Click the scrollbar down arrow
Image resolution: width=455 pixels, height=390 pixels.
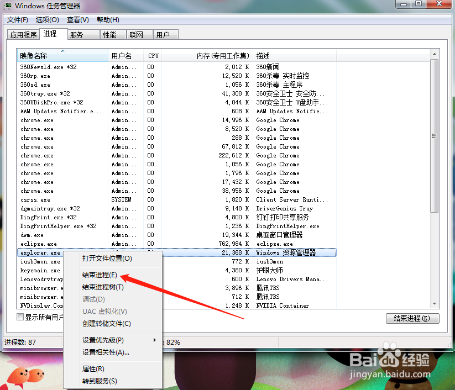click(435, 304)
